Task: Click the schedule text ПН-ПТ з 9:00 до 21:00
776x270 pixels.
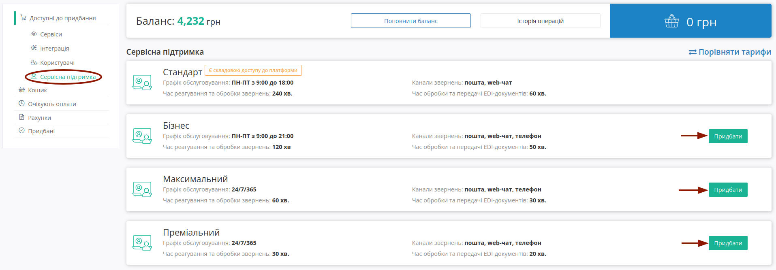Action: [x=263, y=136]
